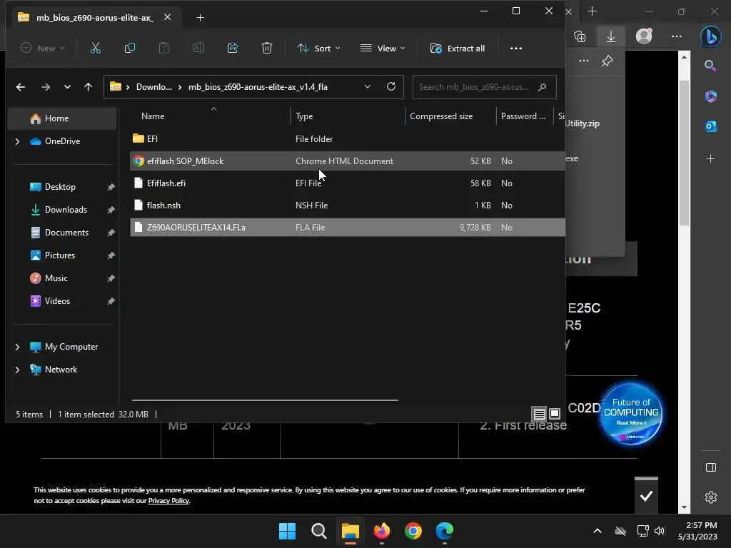Expand OneDrive in navigation pane
Image resolution: width=731 pixels, height=548 pixels.
17,141
